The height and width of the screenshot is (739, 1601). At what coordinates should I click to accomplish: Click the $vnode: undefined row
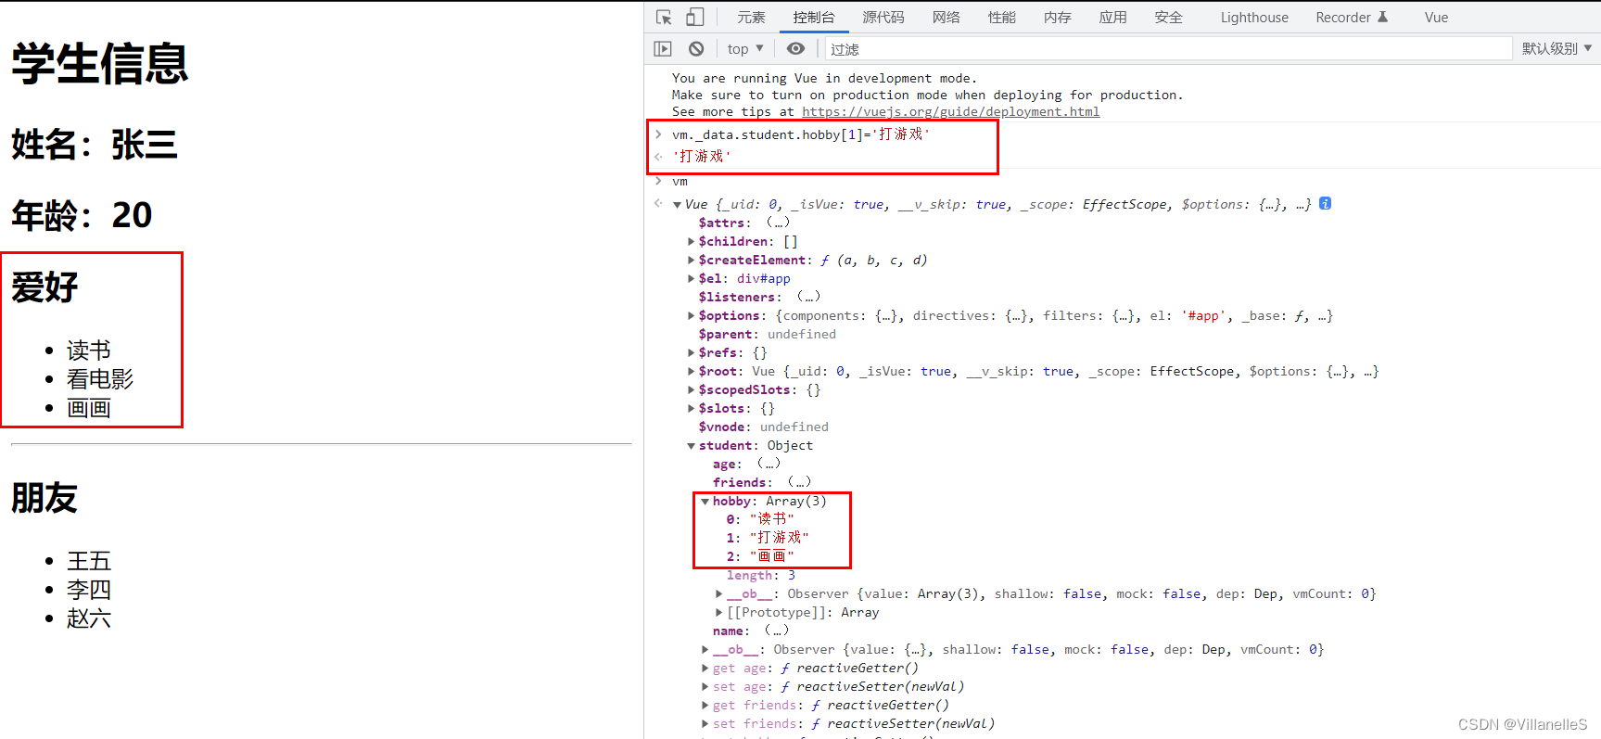point(764,427)
